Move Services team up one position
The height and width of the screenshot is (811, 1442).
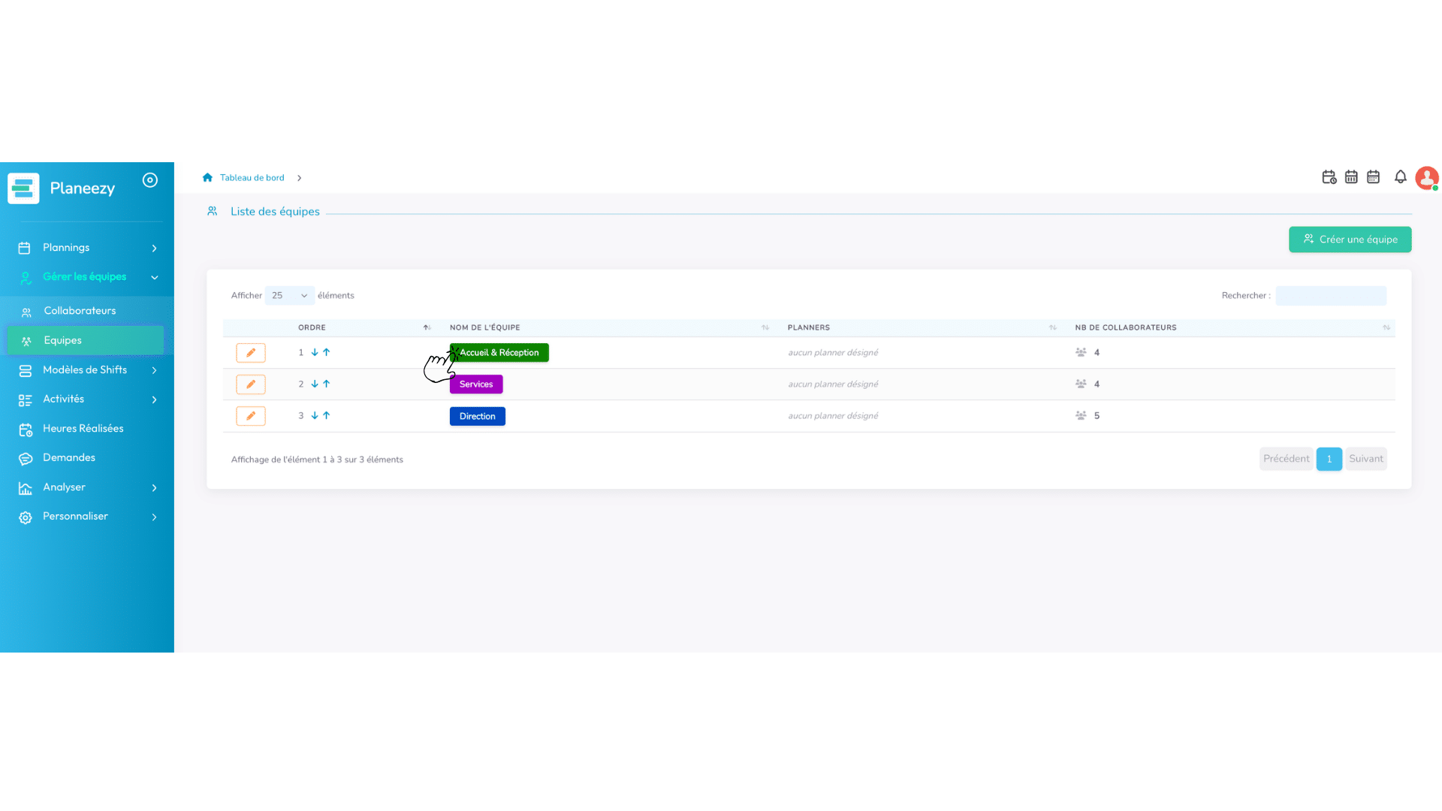coord(327,384)
